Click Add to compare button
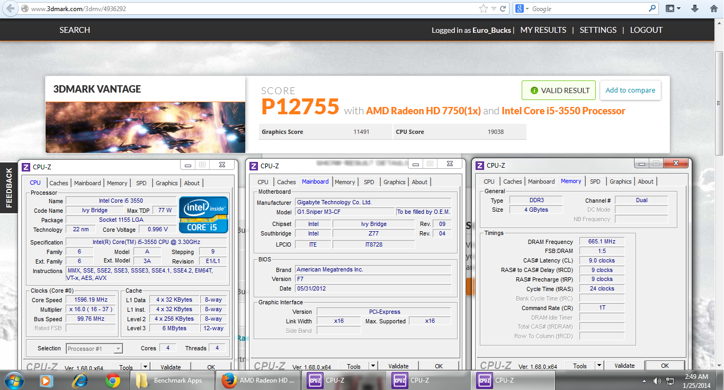This screenshot has width=724, height=390. pyautogui.click(x=630, y=90)
